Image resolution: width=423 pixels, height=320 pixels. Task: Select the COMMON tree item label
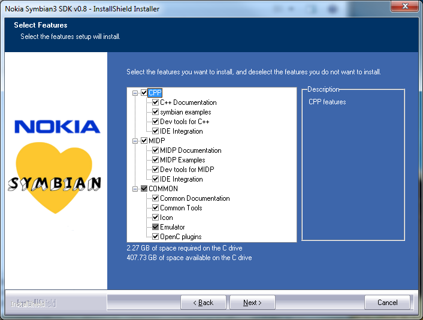[163, 189]
